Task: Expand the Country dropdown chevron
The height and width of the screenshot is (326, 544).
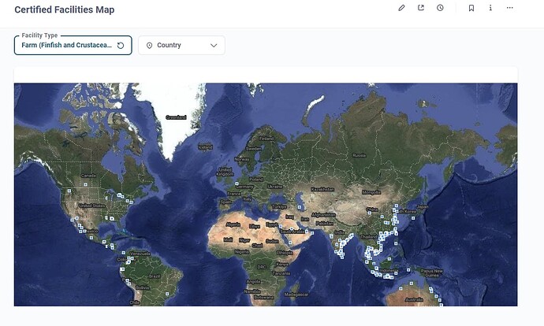Action: (214, 46)
